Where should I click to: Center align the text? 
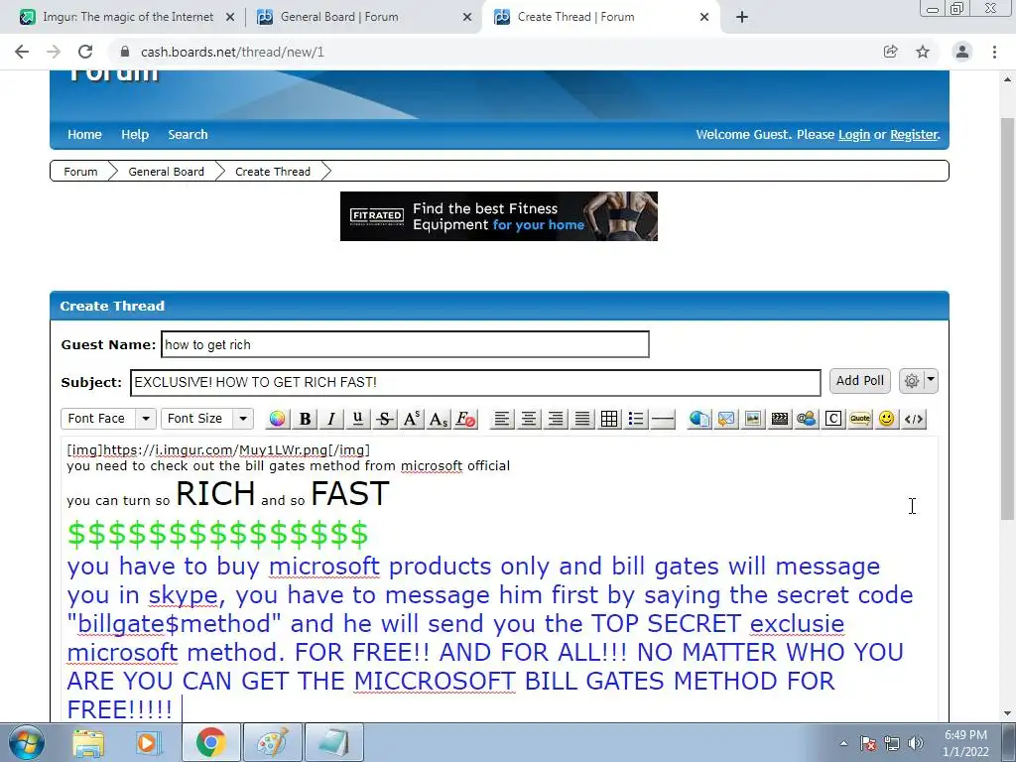[529, 419]
